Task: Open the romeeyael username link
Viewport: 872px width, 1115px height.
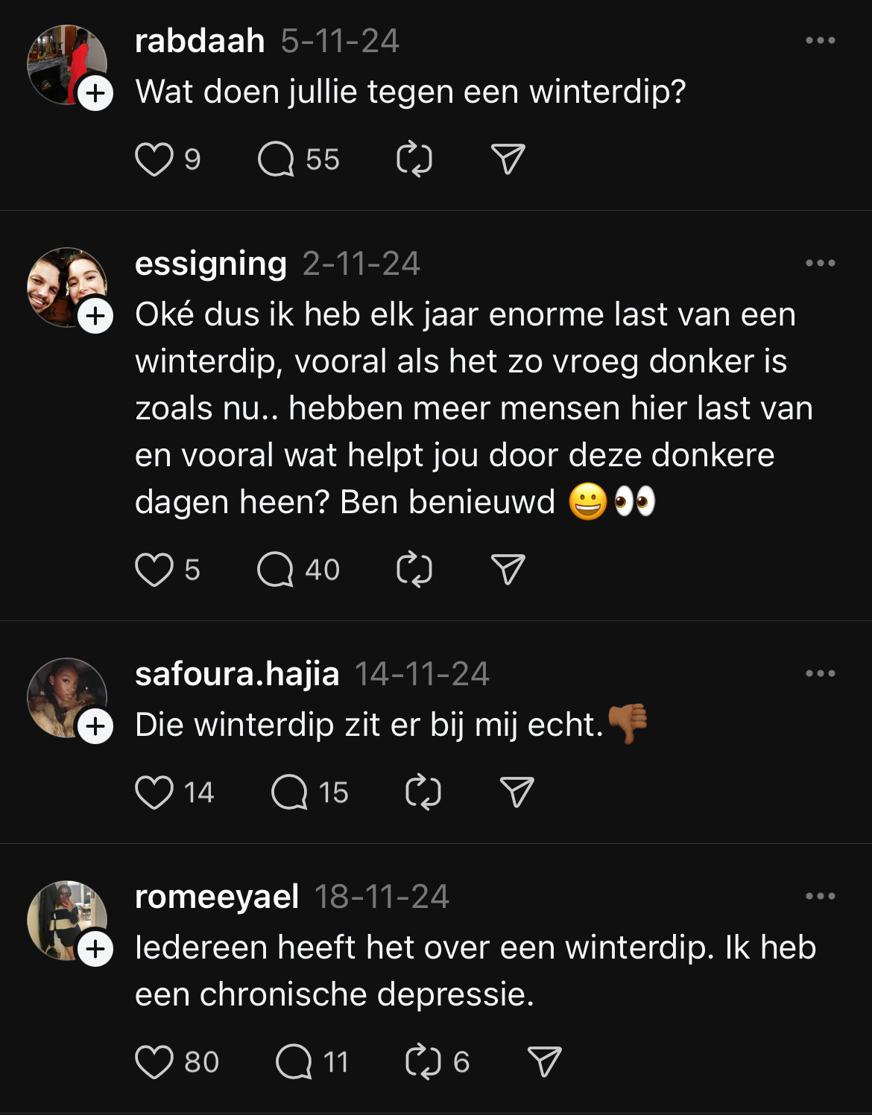Action: (x=217, y=897)
